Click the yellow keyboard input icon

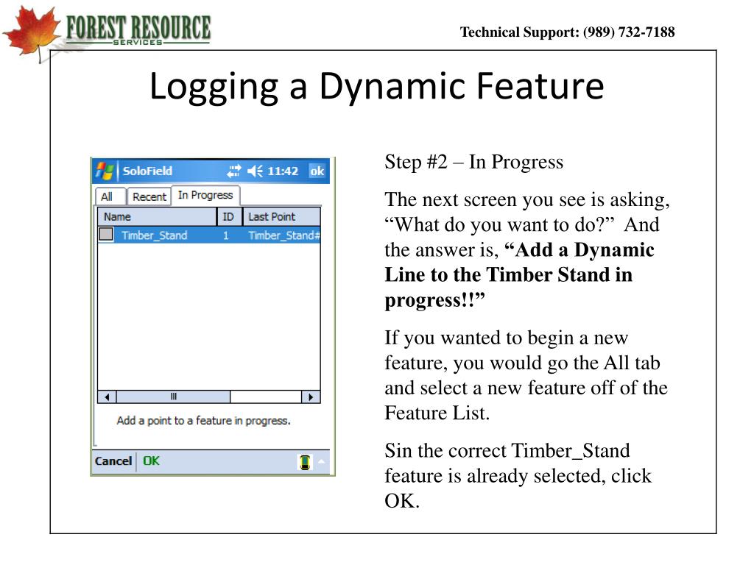[x=305, y=462]
